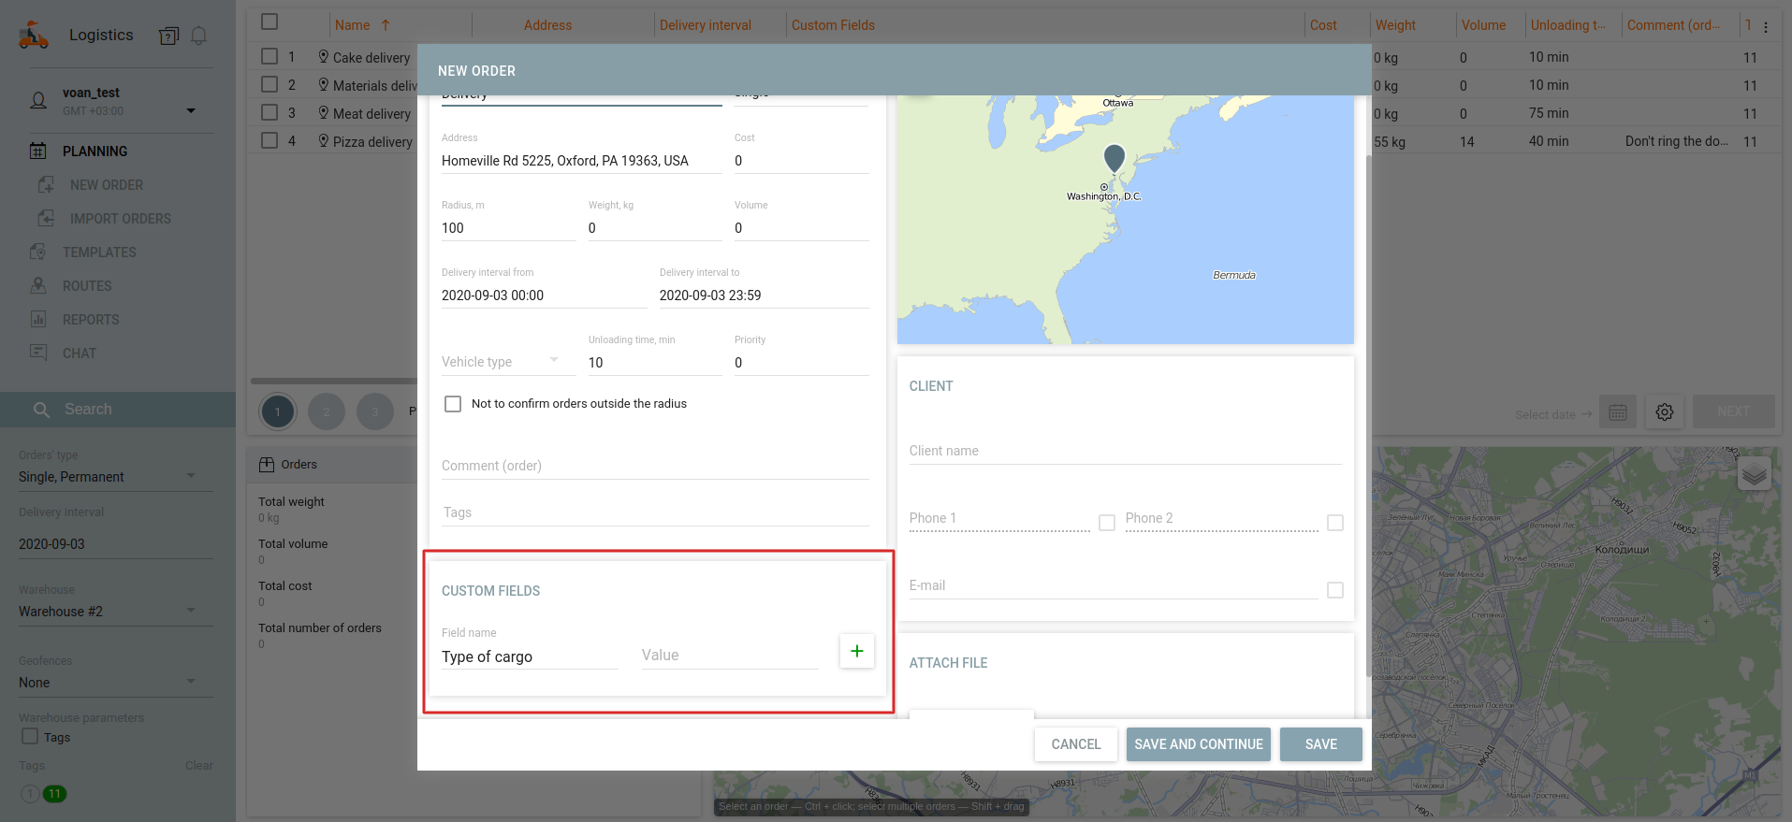Click the Client name input field
This screenshot has height=822, width=1792.
(1124, 451)
